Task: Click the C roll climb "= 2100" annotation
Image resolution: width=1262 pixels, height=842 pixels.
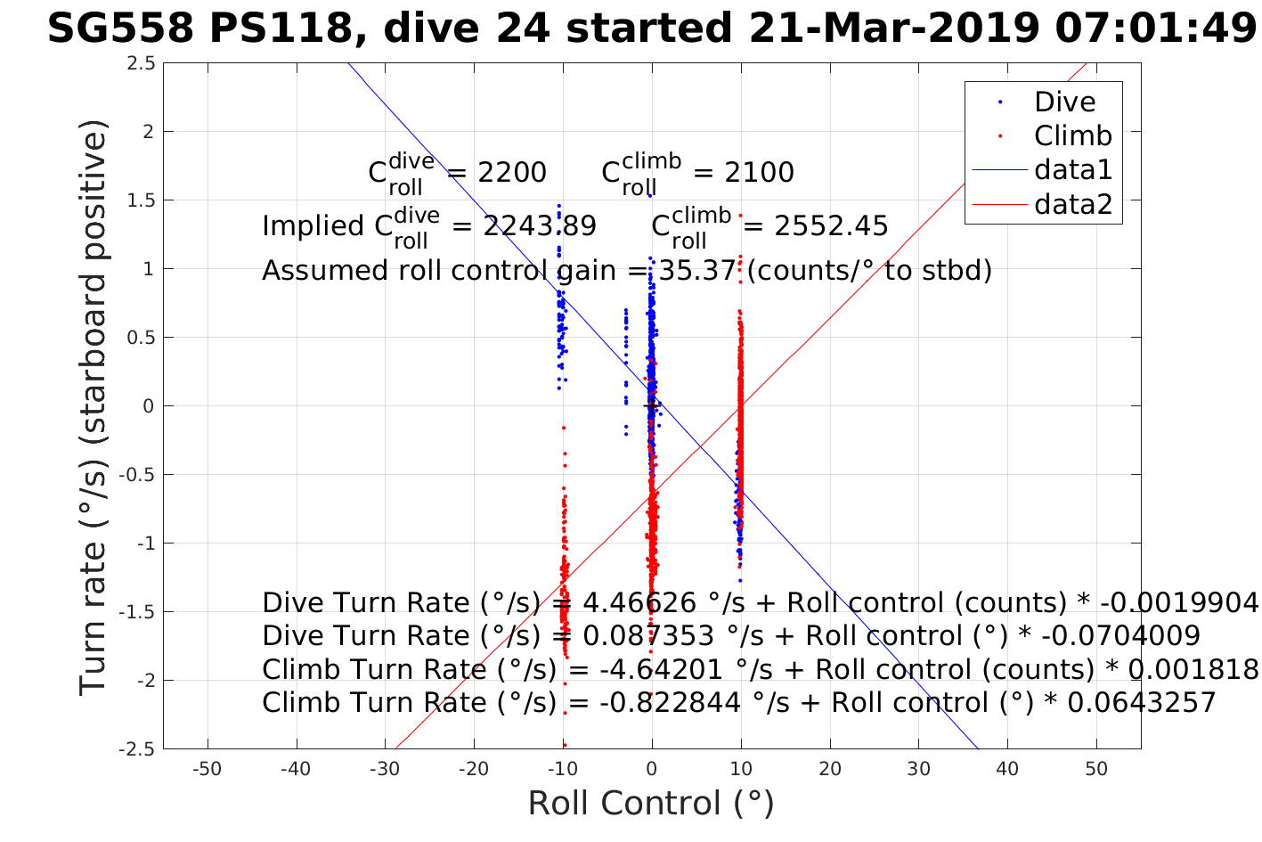Action: pos(697,172)
